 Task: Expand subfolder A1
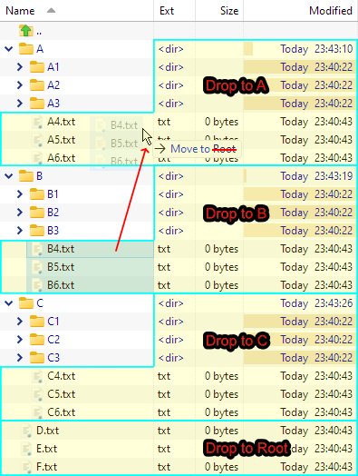(20, 67)
